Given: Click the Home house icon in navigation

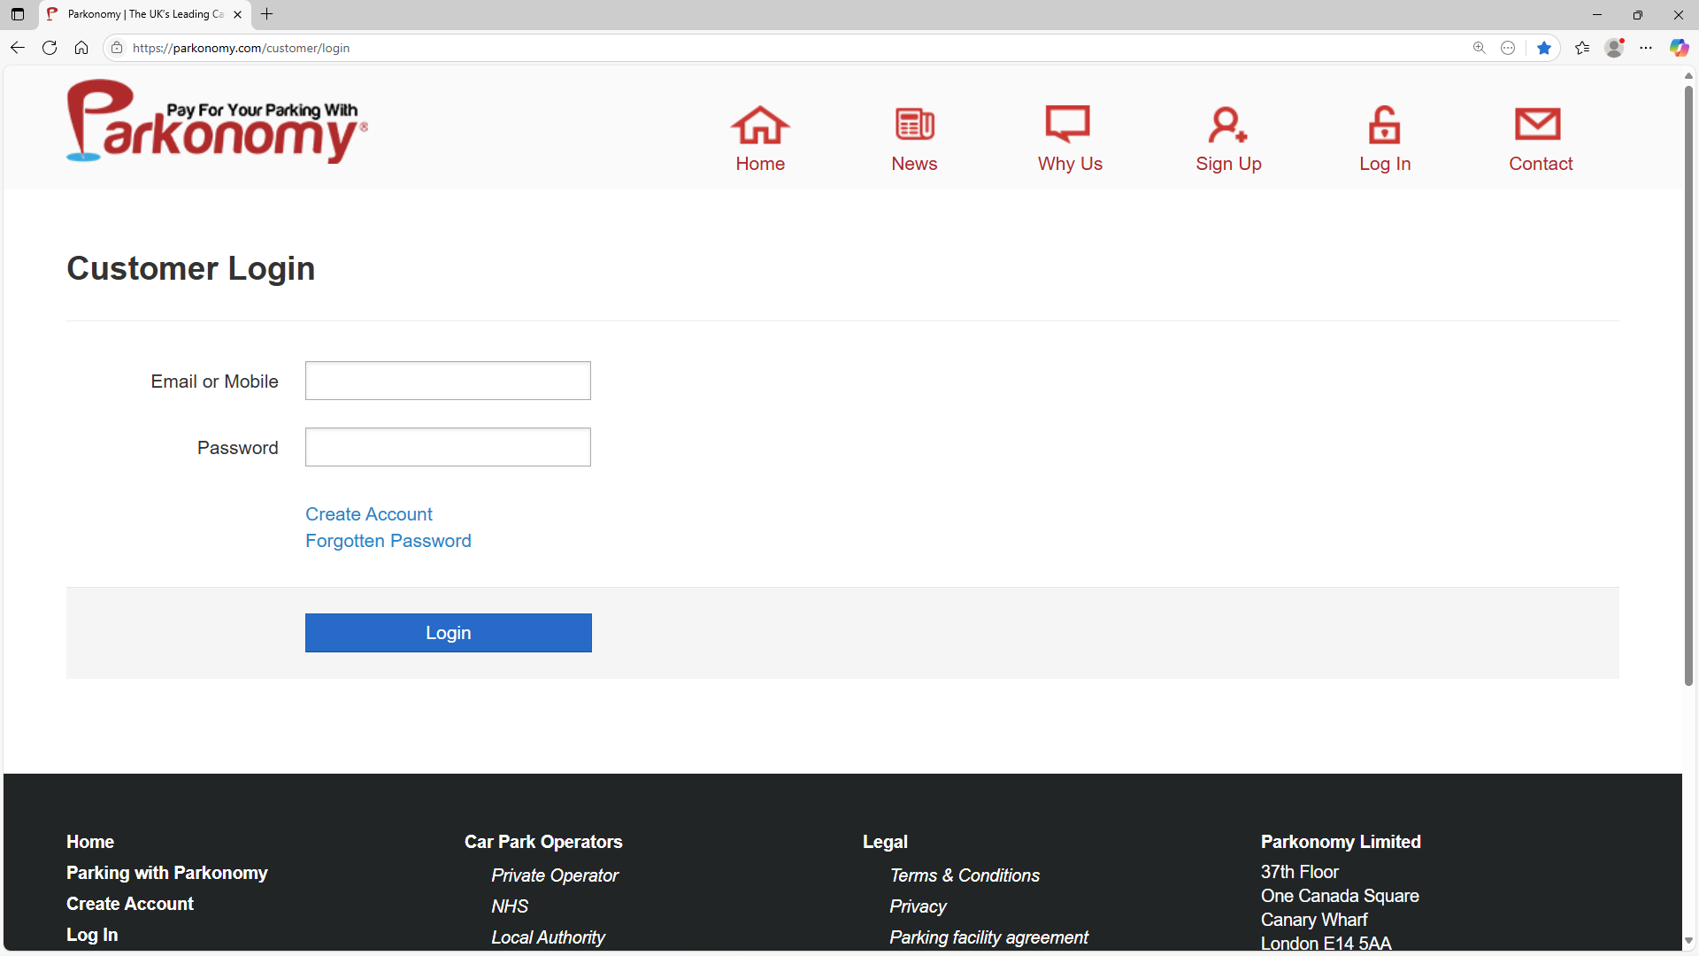Looking at the screenshot, I should (760, 125).
